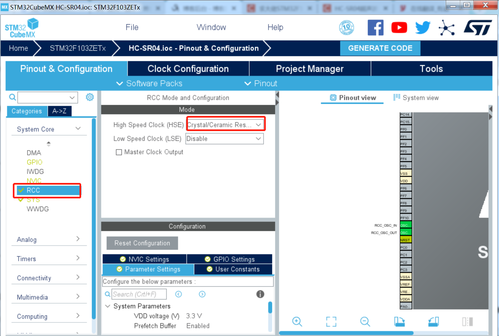Click the NRST pin on the chip
The height and width of the screenshot is (336, 499).
[406, 240]
